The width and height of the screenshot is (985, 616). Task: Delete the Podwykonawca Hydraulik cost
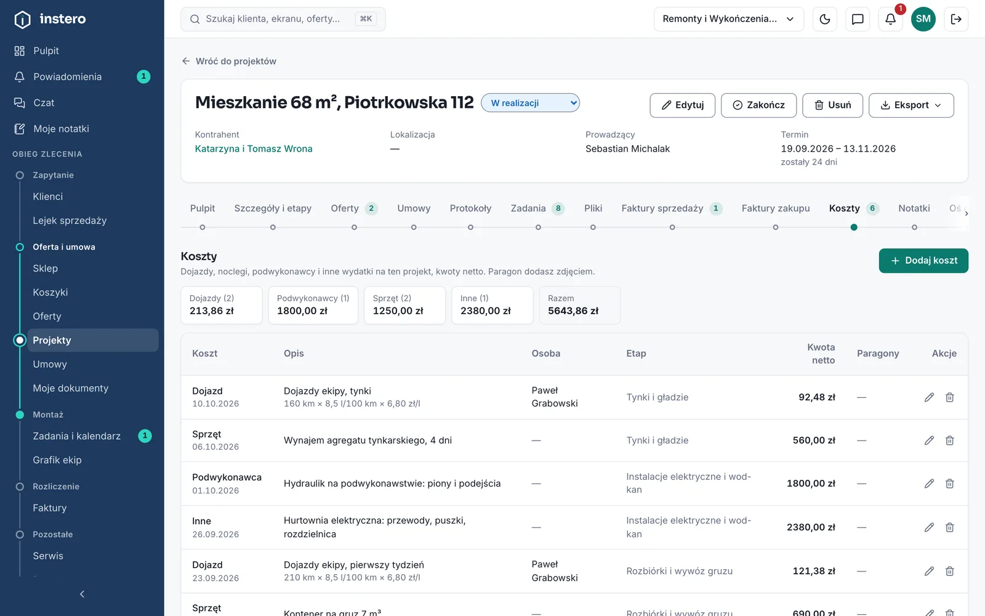point(950,484)
